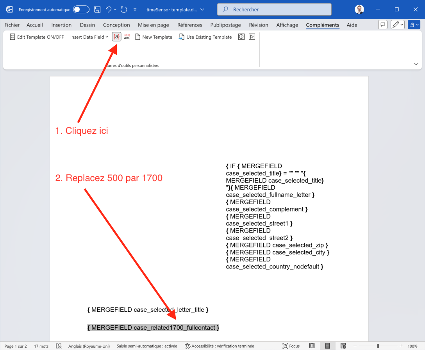Click the zoom slider handle
This screenshot has height=350, width=425.
point(378,346)
